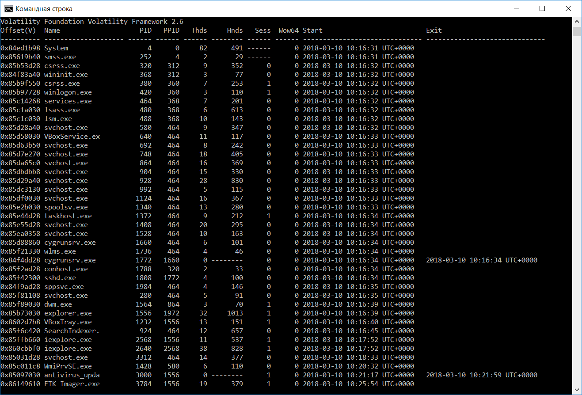Click the wininit.exe process name
The image size is (582, 395).
pos(66,75)
